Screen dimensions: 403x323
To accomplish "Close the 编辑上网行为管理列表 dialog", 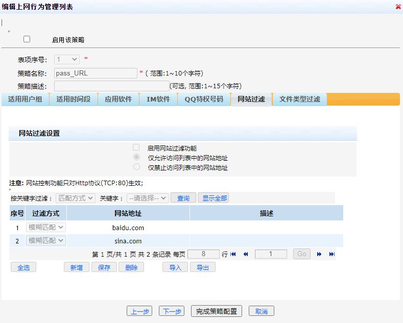I will click(x=398, y=7).
